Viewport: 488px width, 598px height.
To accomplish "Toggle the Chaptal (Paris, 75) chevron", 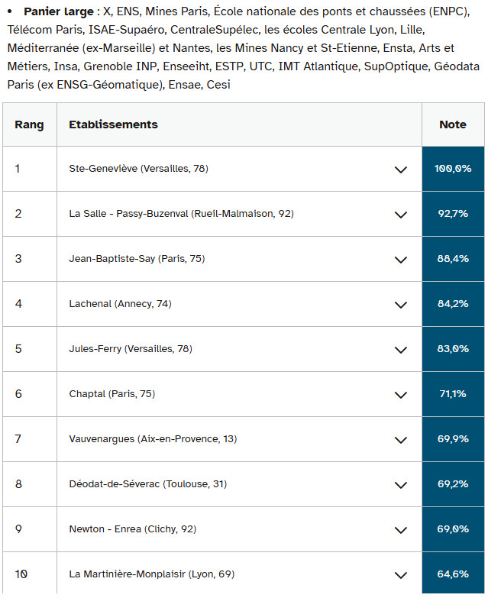I will (400, 394).
